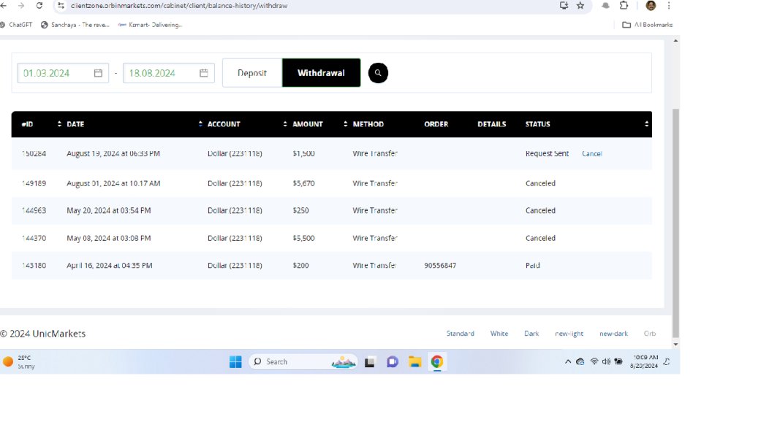
Task: Open calendar picker for start date
Action: tap(98, 73)
